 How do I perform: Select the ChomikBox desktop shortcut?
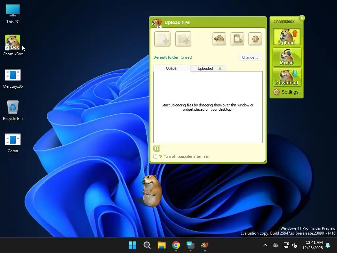pos(13,45)
